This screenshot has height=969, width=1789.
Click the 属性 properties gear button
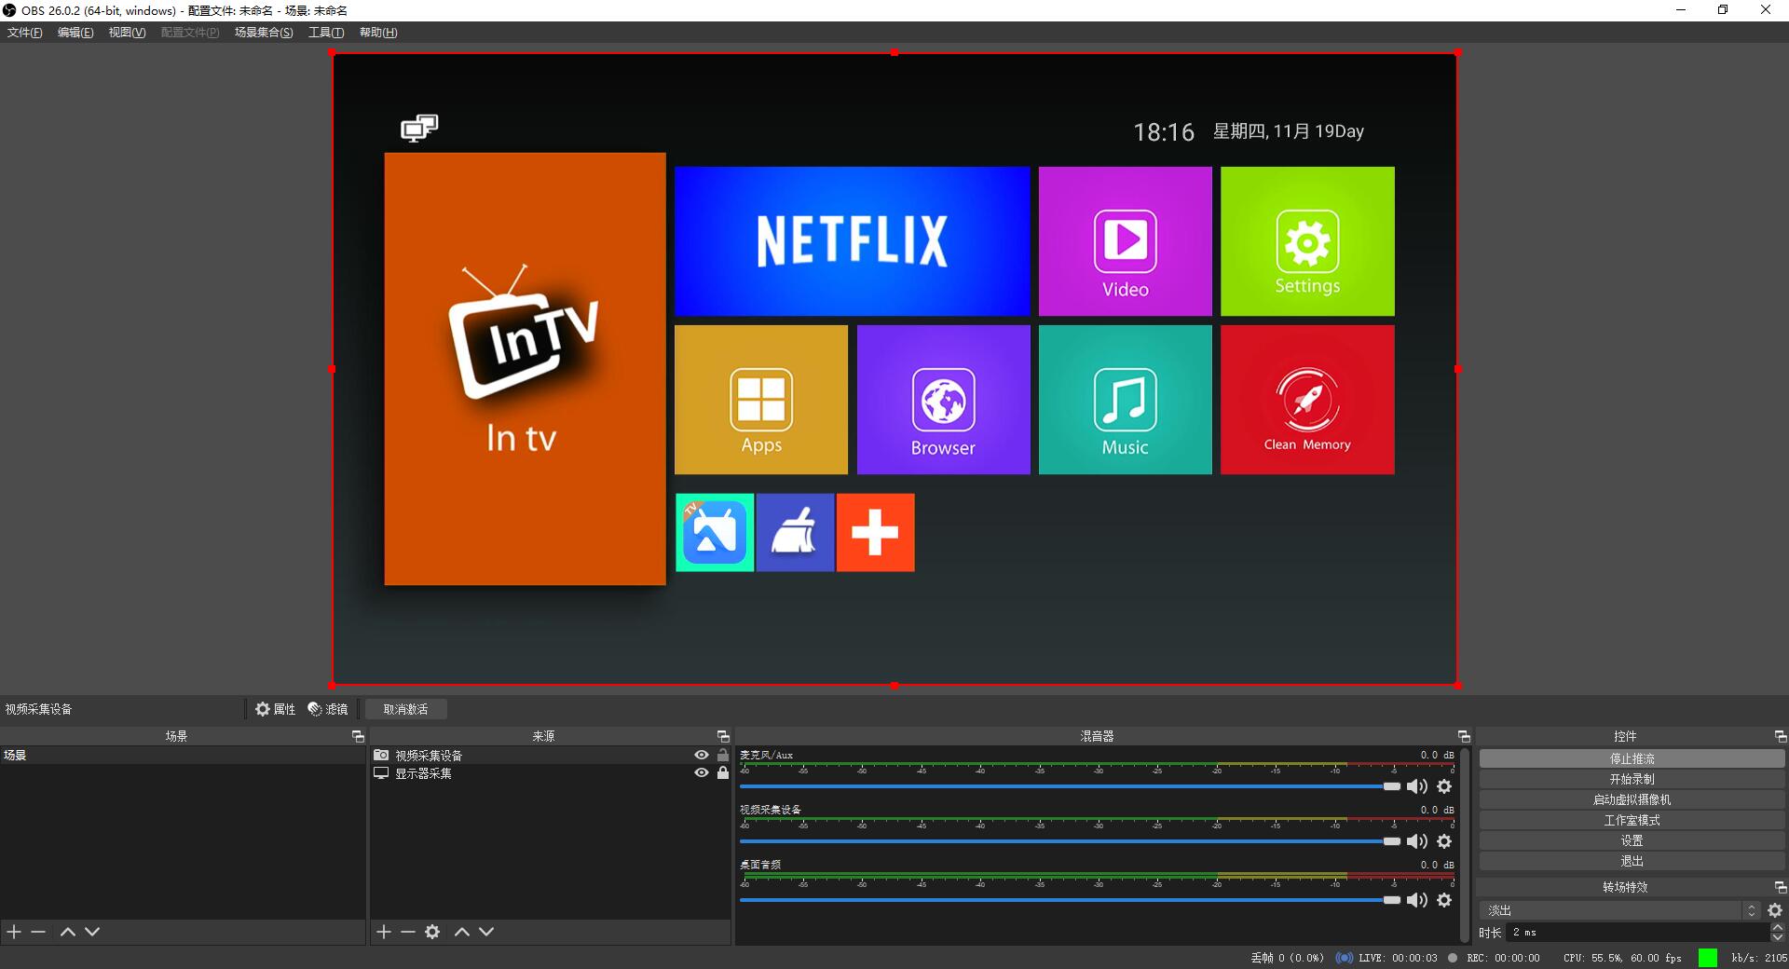tap(276, 709)
